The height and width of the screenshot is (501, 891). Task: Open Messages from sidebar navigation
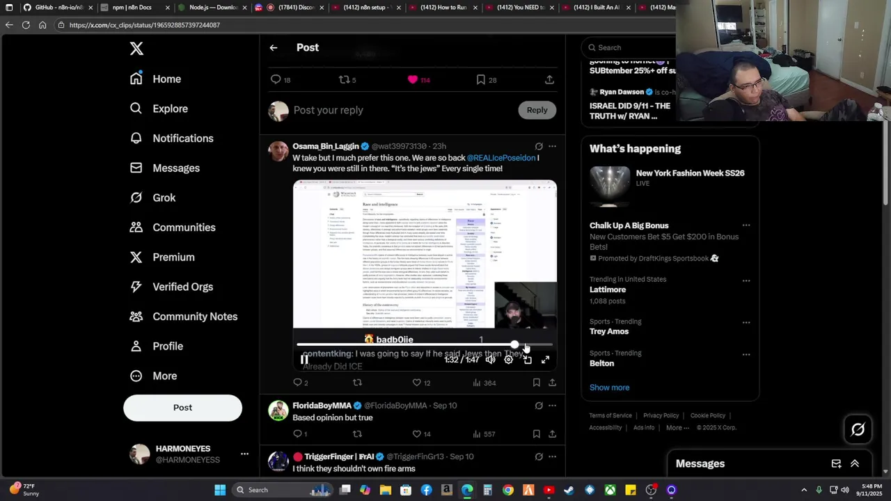point(164,168)
